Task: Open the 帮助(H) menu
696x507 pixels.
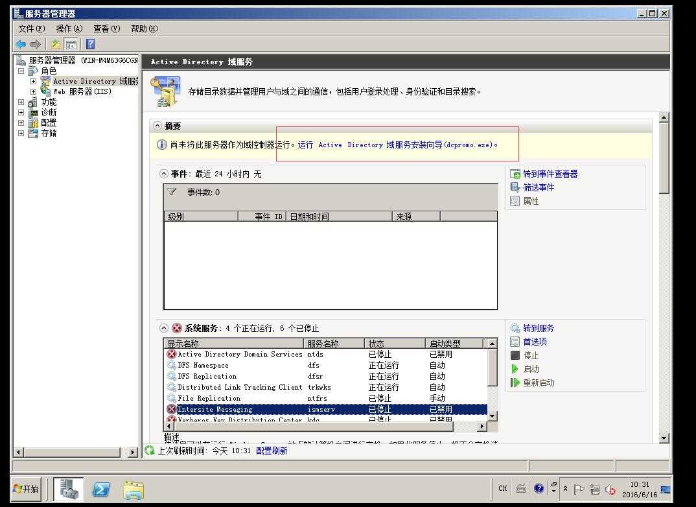Action: tap(145, 29)
